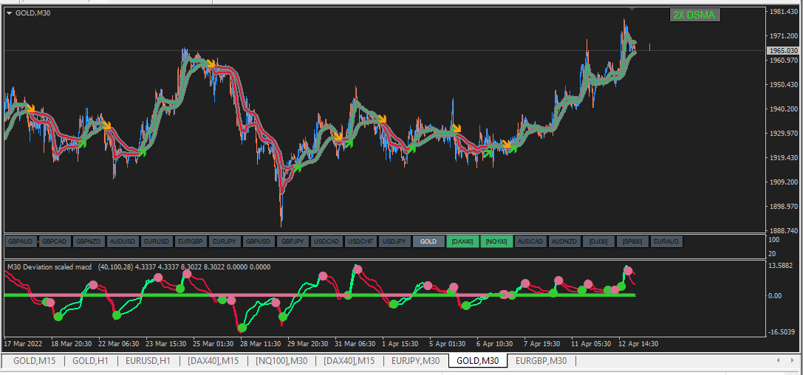Image resolution: width=803 pixels, height=375 pixels.
Task: Click the 17 Mar 2022 date label
Action: click(23, 344)
